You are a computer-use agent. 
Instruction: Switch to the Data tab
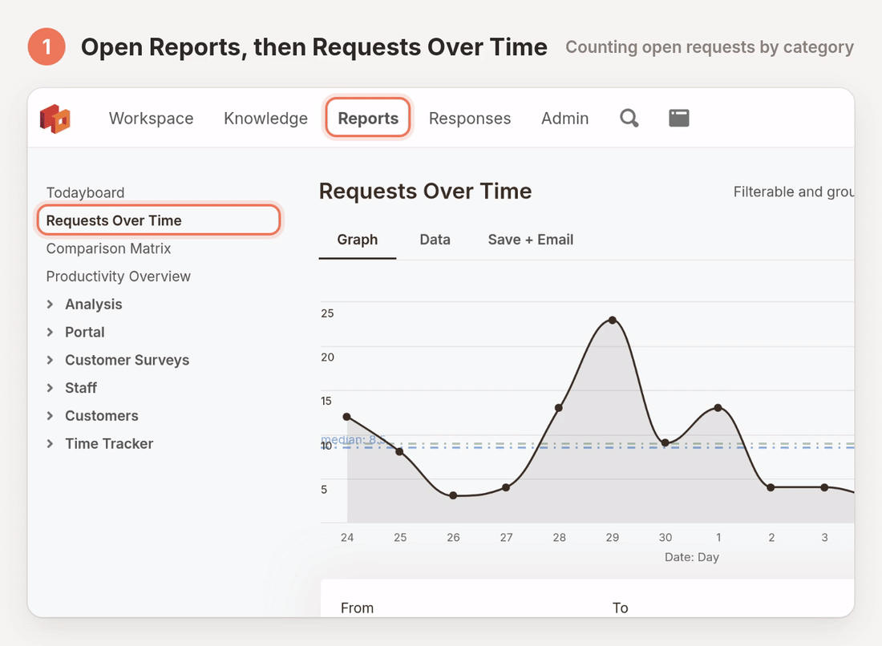435,240
